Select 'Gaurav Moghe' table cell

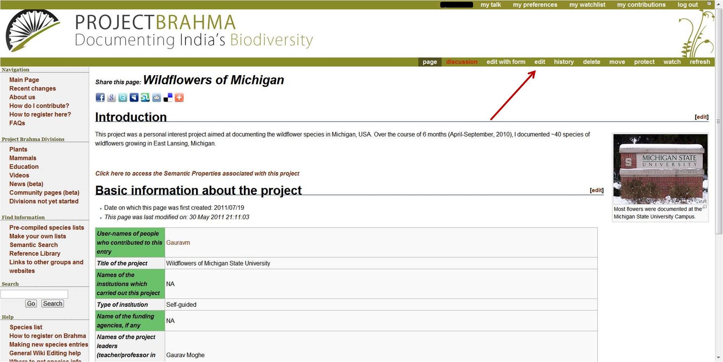click(x=381, y=346)
